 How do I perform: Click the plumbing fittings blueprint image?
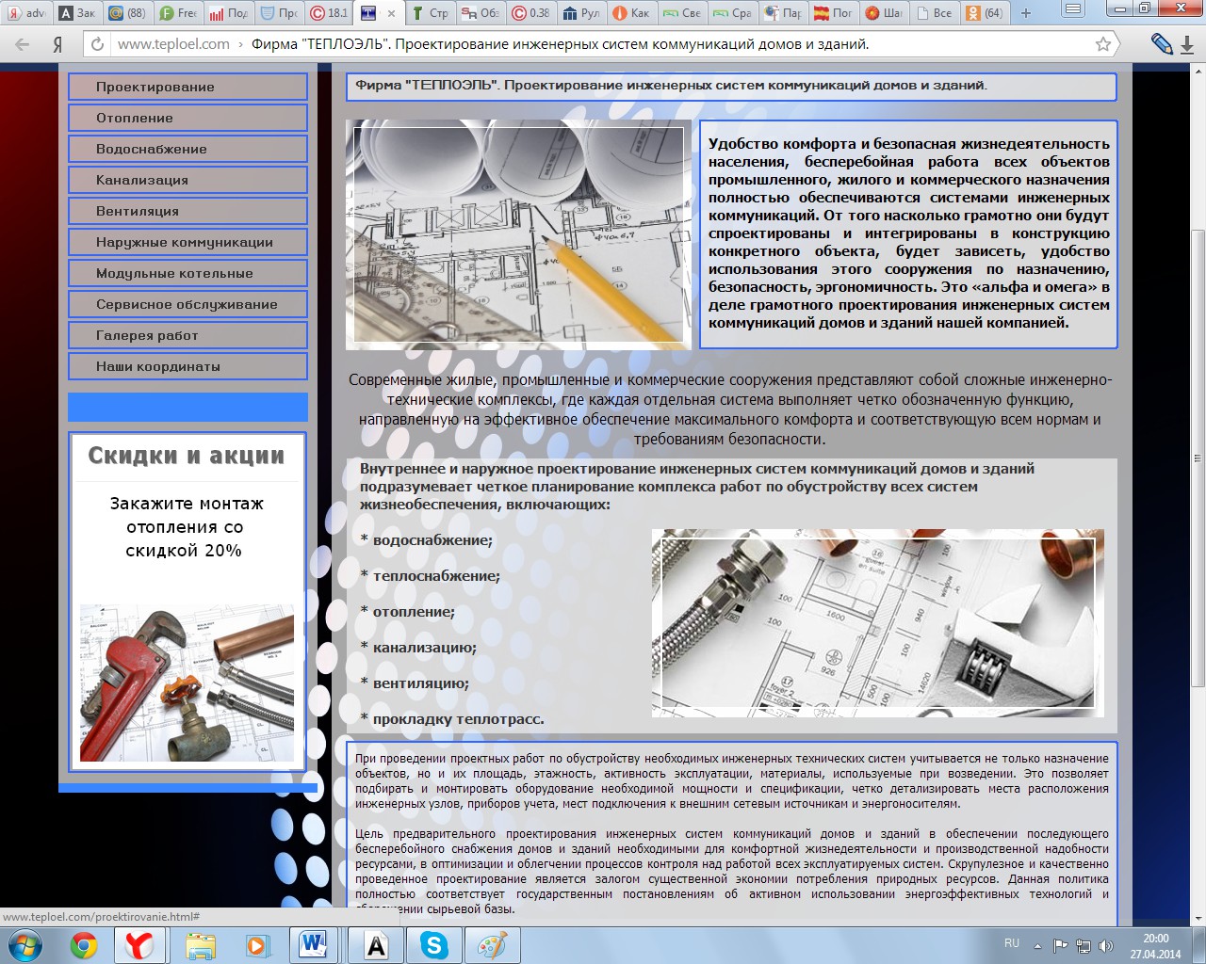click(877, 622)
